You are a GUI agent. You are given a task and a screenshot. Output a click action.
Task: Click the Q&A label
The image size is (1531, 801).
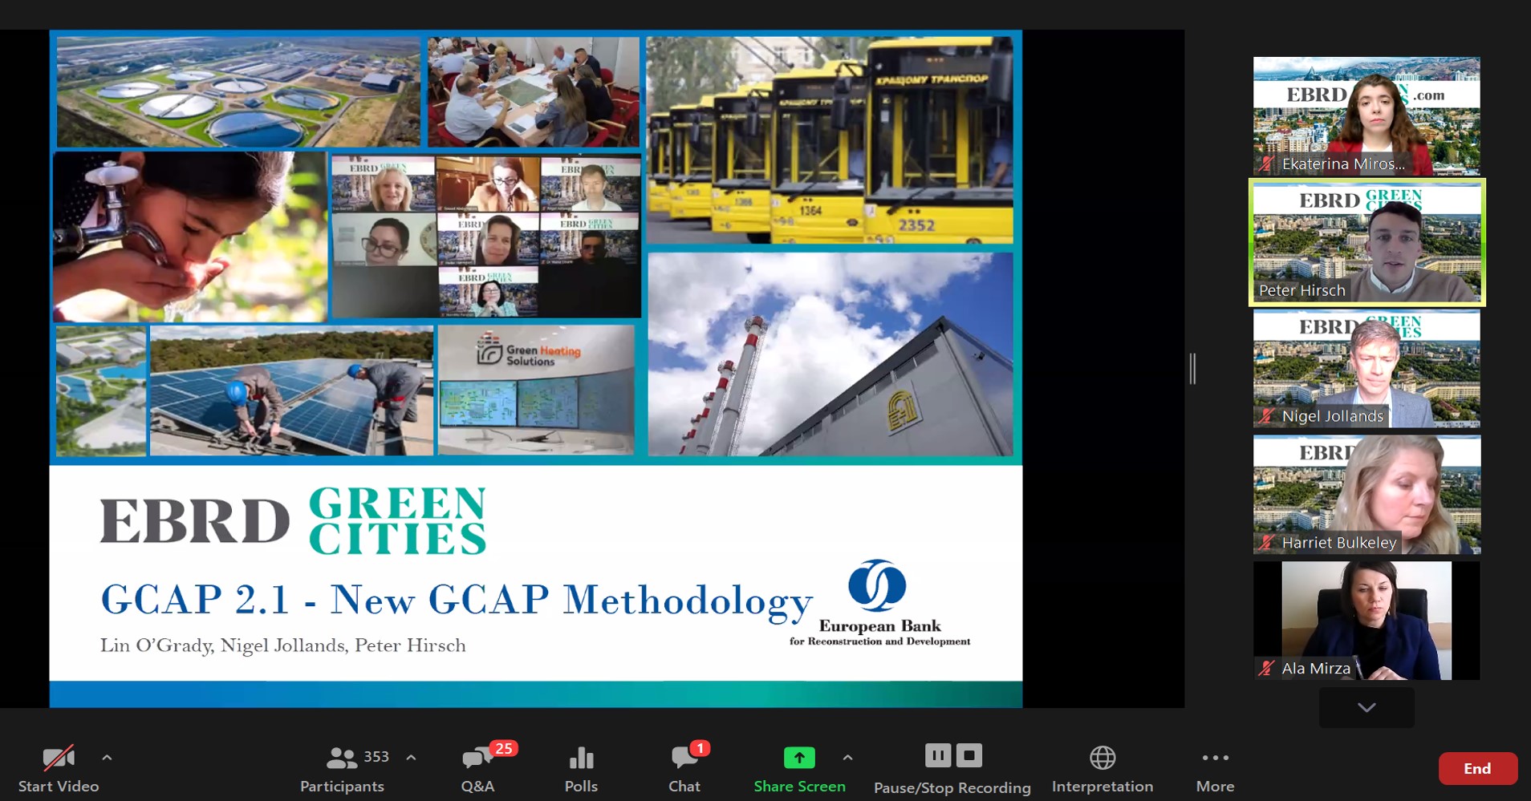pyautogui.click(x=477, y=787)
